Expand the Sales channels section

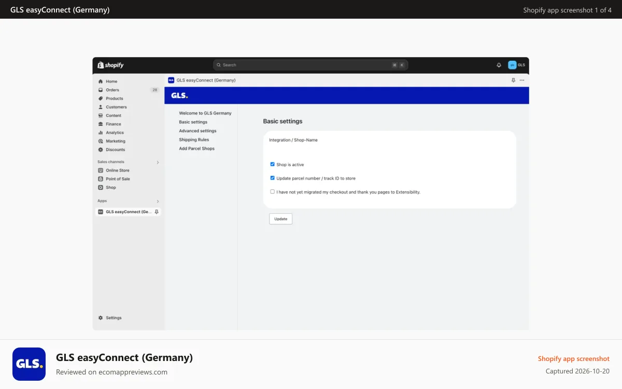pos(158,162)
